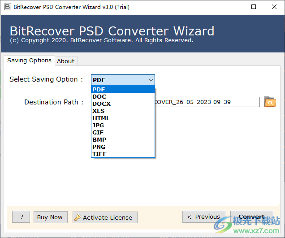Switch to the About tab

tap(66, 61)
